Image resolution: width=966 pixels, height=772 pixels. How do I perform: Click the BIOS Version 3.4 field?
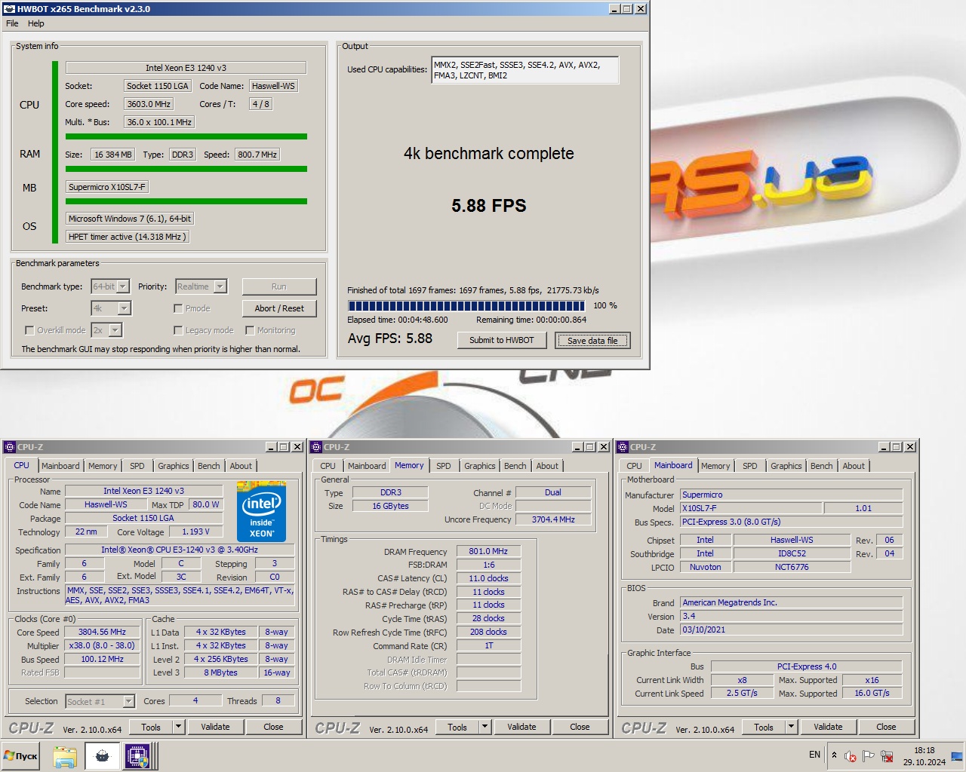pyautogui.click(x=792, y=616)
